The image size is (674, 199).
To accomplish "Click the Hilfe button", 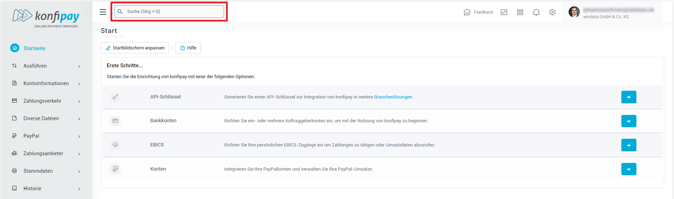I will [x=188, y=48].
